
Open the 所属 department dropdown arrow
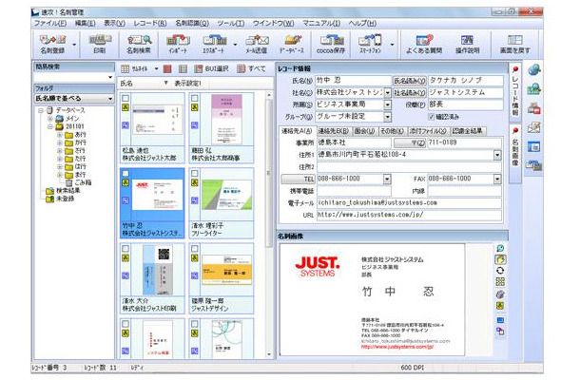click(x=387, y=104)
